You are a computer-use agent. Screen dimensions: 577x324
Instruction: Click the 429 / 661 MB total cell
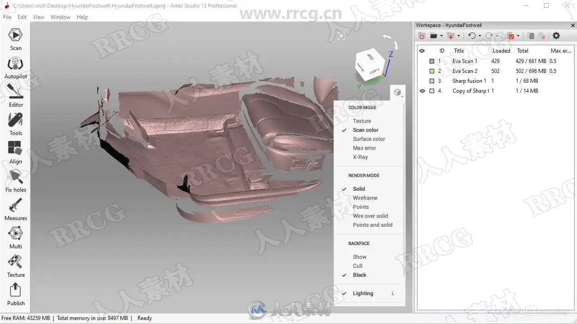[531, 61]
